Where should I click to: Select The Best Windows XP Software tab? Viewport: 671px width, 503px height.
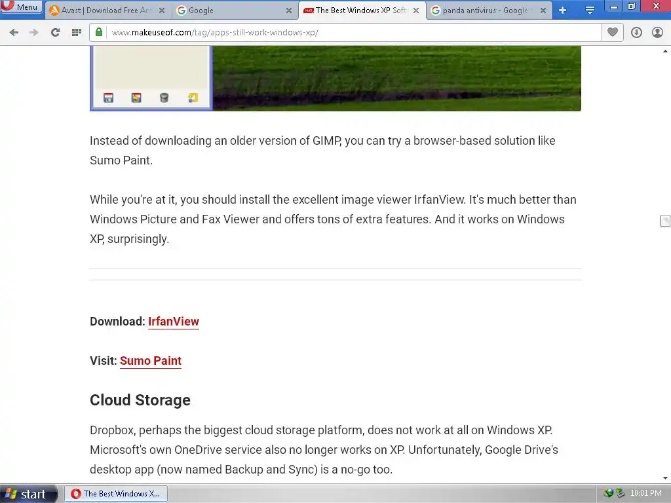(362, 10)
